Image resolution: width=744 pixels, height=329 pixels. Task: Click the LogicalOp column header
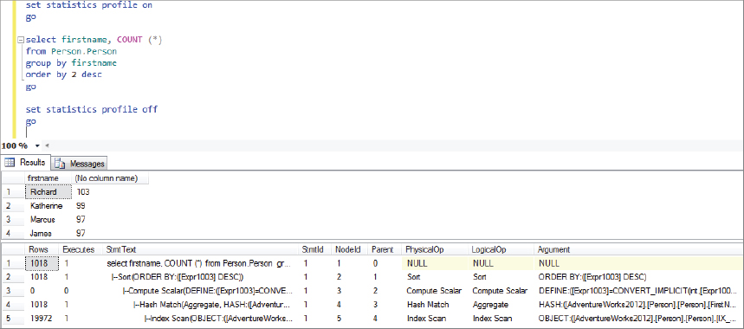tap(488, 249)
